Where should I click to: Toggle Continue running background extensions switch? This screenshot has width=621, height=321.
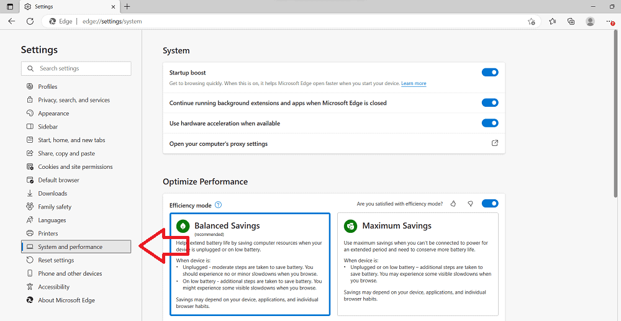[x=490, y=103]
